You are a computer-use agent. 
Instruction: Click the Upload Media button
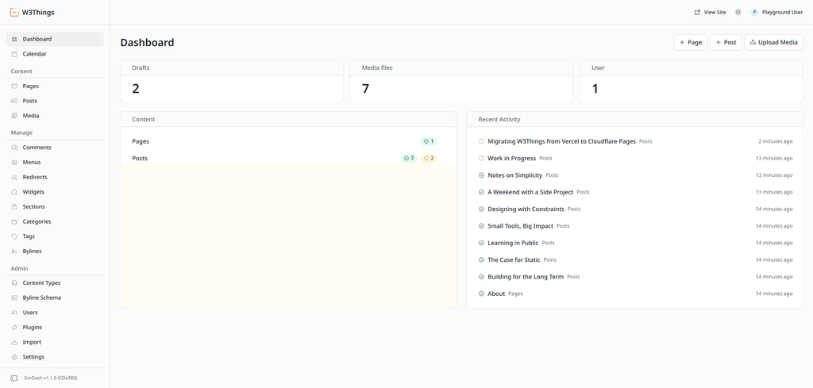773,43
